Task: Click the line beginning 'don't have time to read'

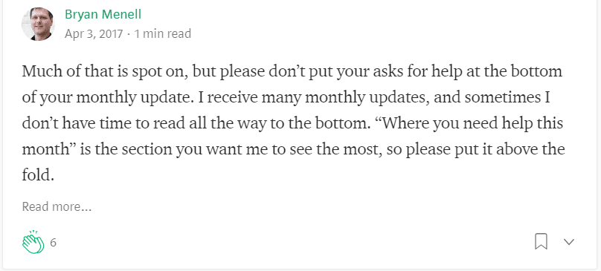Action: (x=292, y=124)
